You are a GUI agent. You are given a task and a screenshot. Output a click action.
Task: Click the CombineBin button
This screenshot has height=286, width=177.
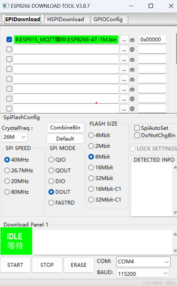(x=65, y=127)
